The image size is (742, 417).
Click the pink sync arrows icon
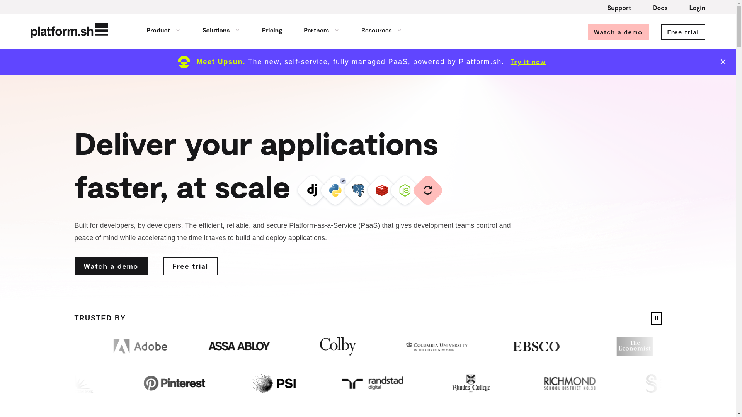(x=428, y=190)
